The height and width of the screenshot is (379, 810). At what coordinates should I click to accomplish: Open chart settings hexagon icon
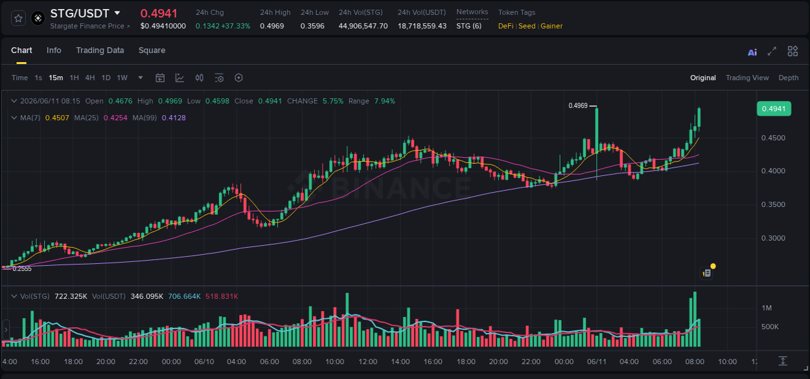238,78
